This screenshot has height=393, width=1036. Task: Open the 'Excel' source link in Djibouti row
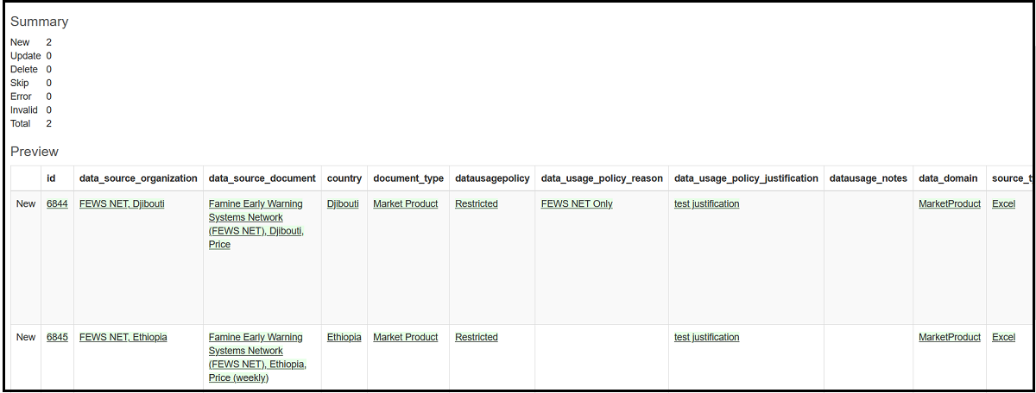pos(1004,204)
